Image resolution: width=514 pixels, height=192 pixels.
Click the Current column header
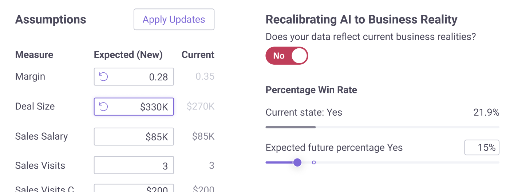[x=198, y=55]
